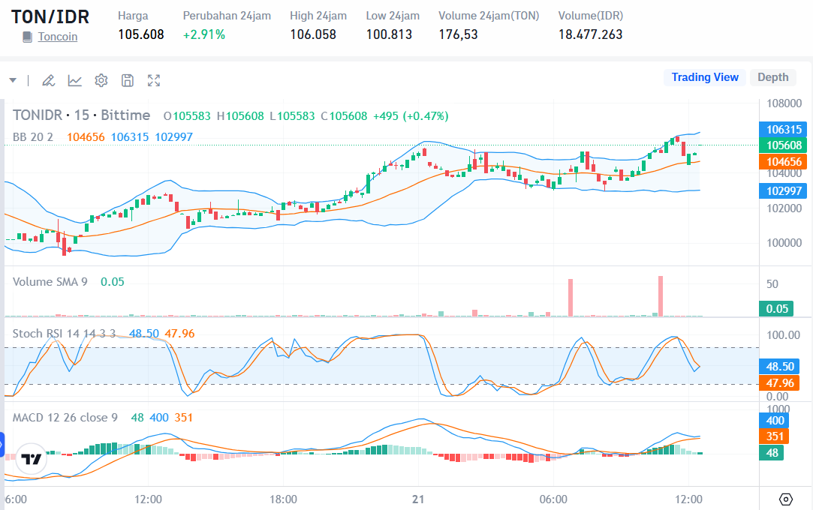The height and width of the screenshot is (510, 813).
Task: Open the interval dropdown arrow in chart toolbar
Action: pos(13,80)
